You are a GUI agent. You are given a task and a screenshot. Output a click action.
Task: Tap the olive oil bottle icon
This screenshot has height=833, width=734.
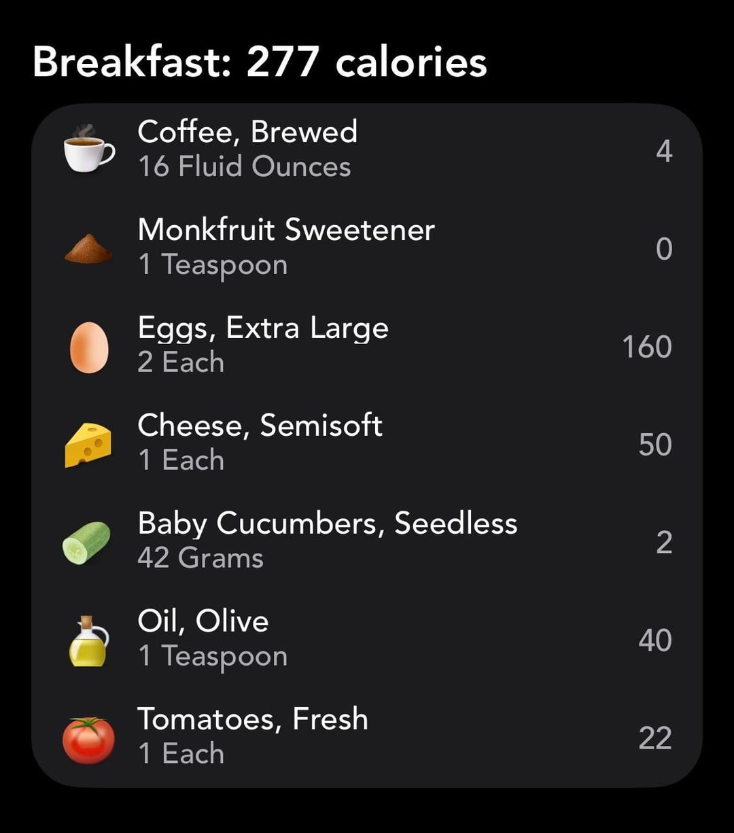click(88, 641)
